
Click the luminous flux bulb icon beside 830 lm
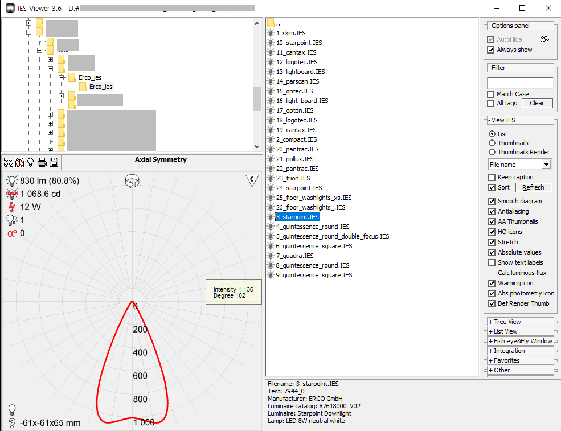pos(12,180)
